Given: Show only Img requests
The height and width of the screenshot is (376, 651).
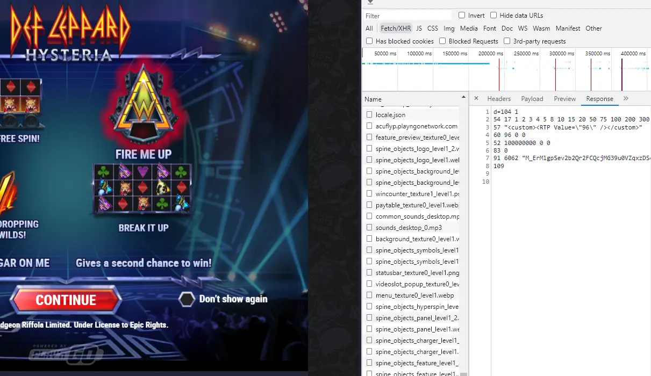Looking at the screenshot, I should (x=449, y=28).
